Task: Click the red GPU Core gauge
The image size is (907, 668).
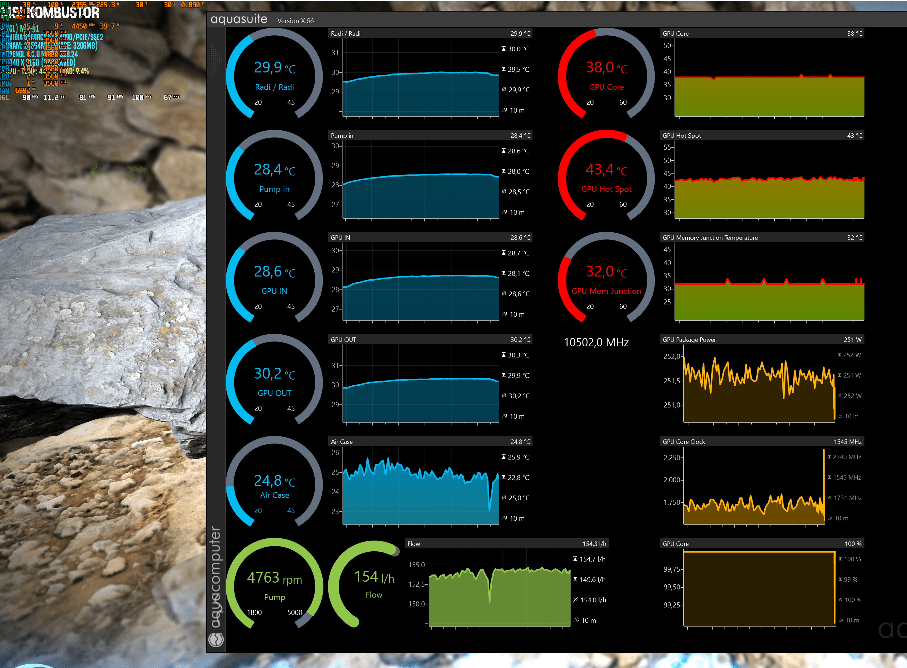Action: pyautogui.click(x=606, y=76)
